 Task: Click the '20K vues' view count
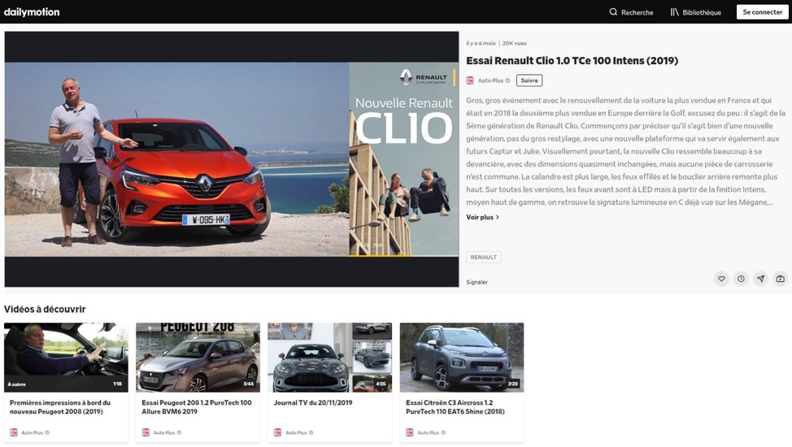click(514, 43)
